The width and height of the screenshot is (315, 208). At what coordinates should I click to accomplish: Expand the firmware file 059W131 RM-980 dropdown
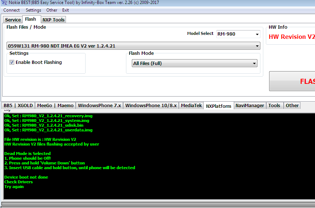[133, 46]
